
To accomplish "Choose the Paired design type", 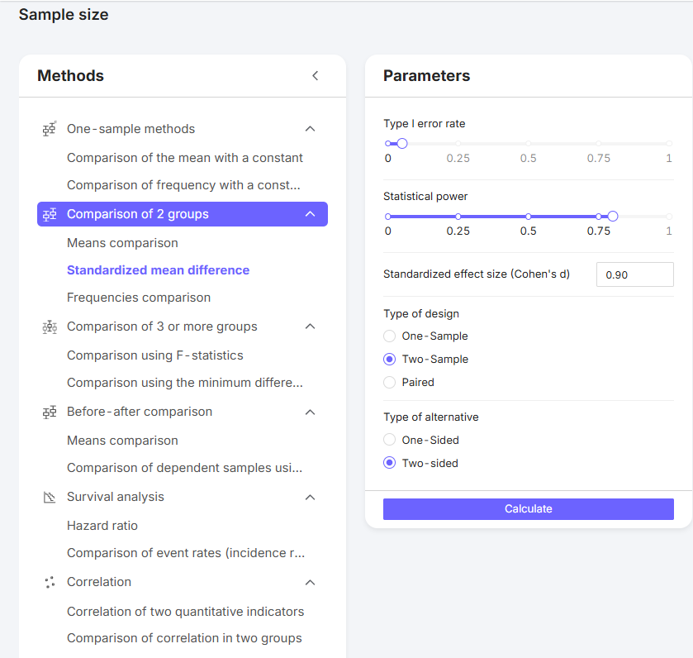I will tap(390, 383).
